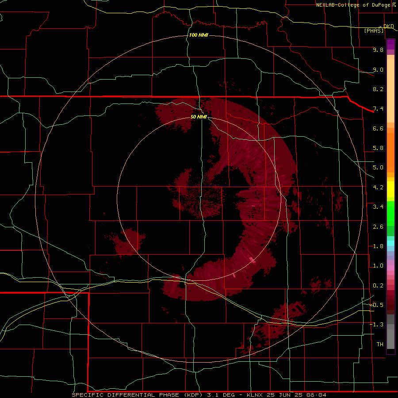Click the 8.2 value on the color scale
398x398 pixels.
pos(378,89)
